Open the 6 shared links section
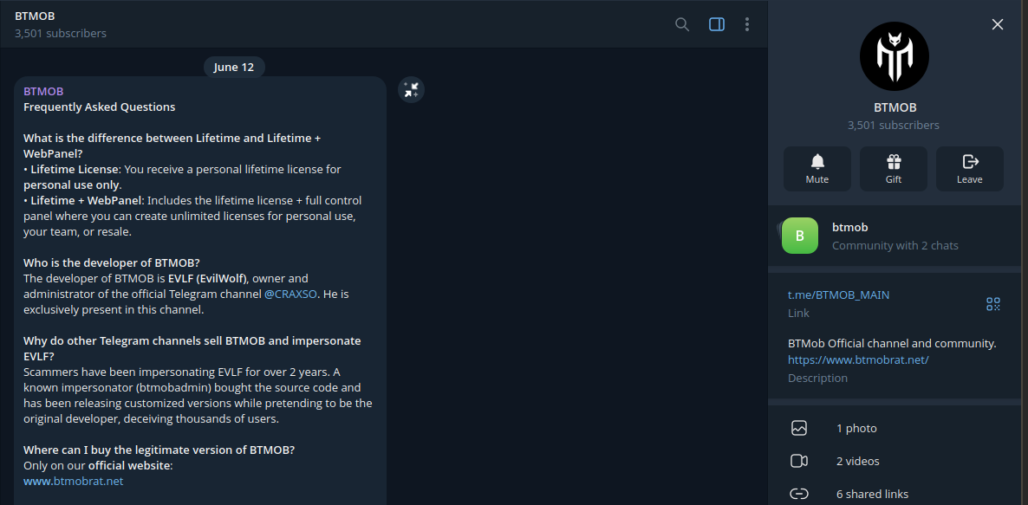Screen dimensions: 1028x505 [x=895, y=494]
